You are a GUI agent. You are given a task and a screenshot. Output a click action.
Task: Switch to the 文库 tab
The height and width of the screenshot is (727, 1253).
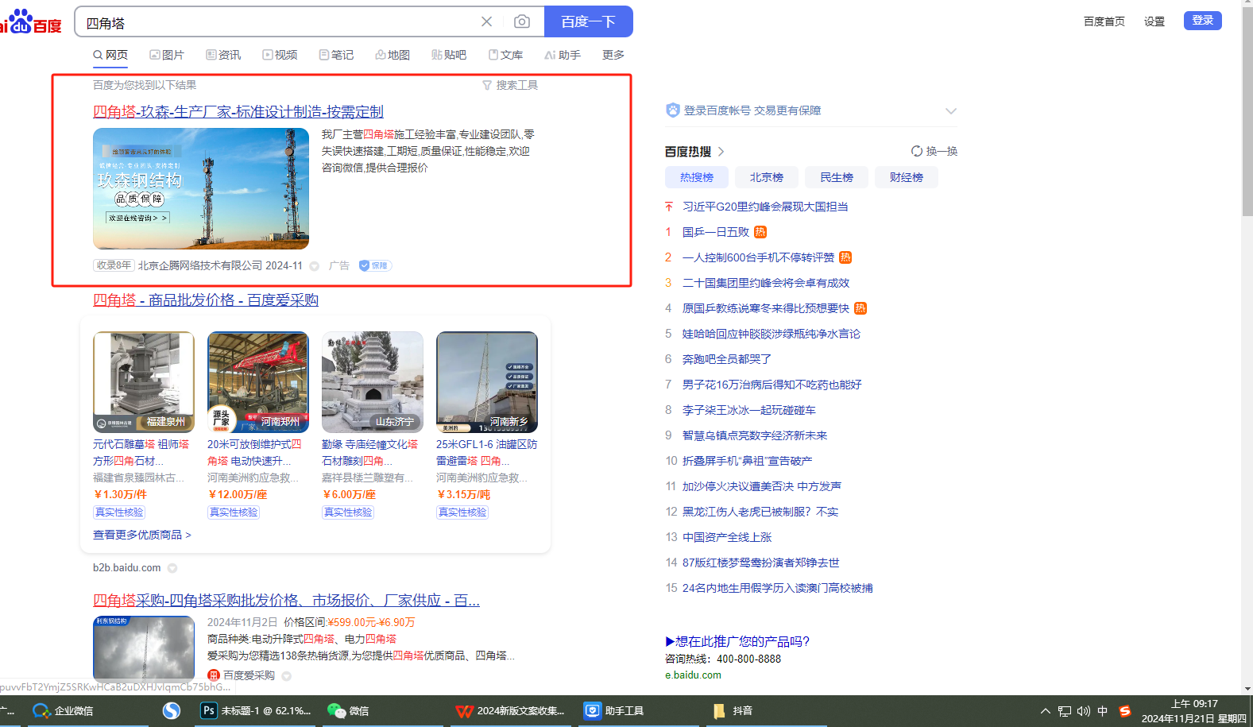505,55
